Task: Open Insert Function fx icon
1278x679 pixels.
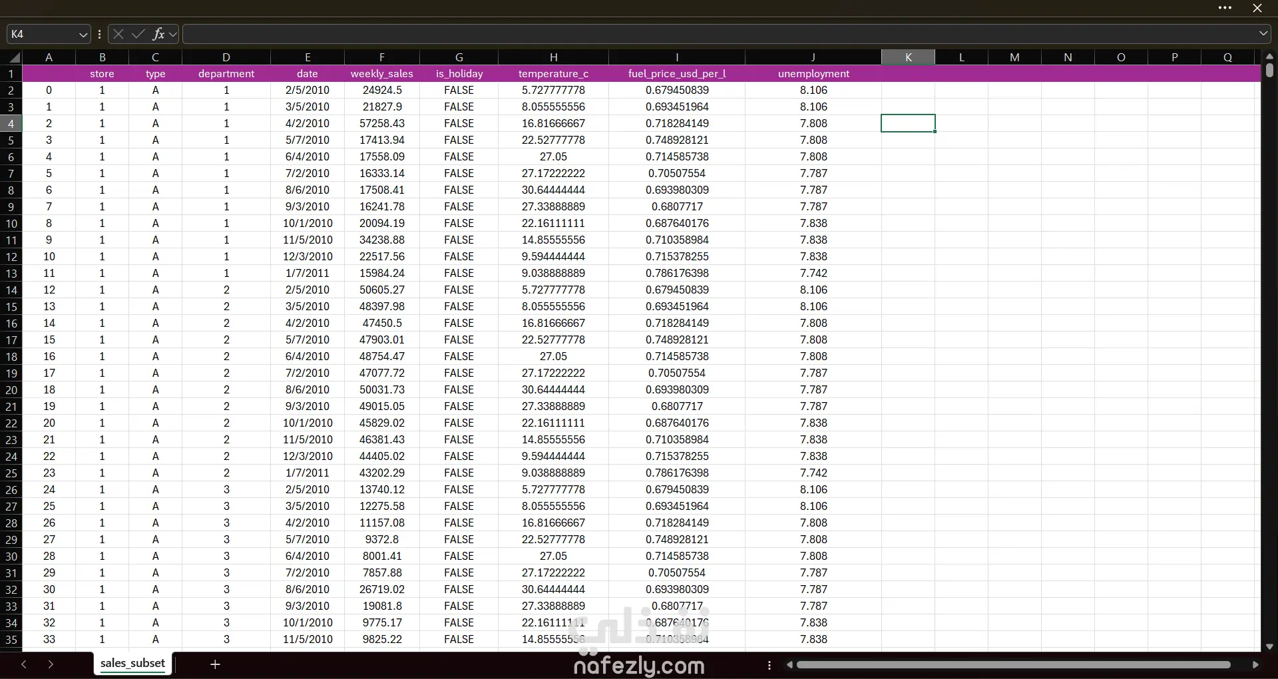Action: pos(158,34)
